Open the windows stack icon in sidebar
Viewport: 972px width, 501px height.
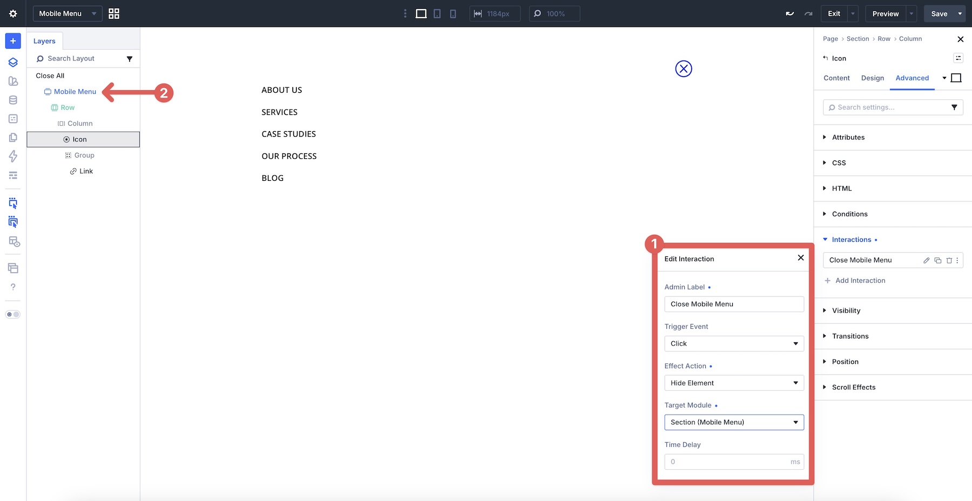(13, 268)
